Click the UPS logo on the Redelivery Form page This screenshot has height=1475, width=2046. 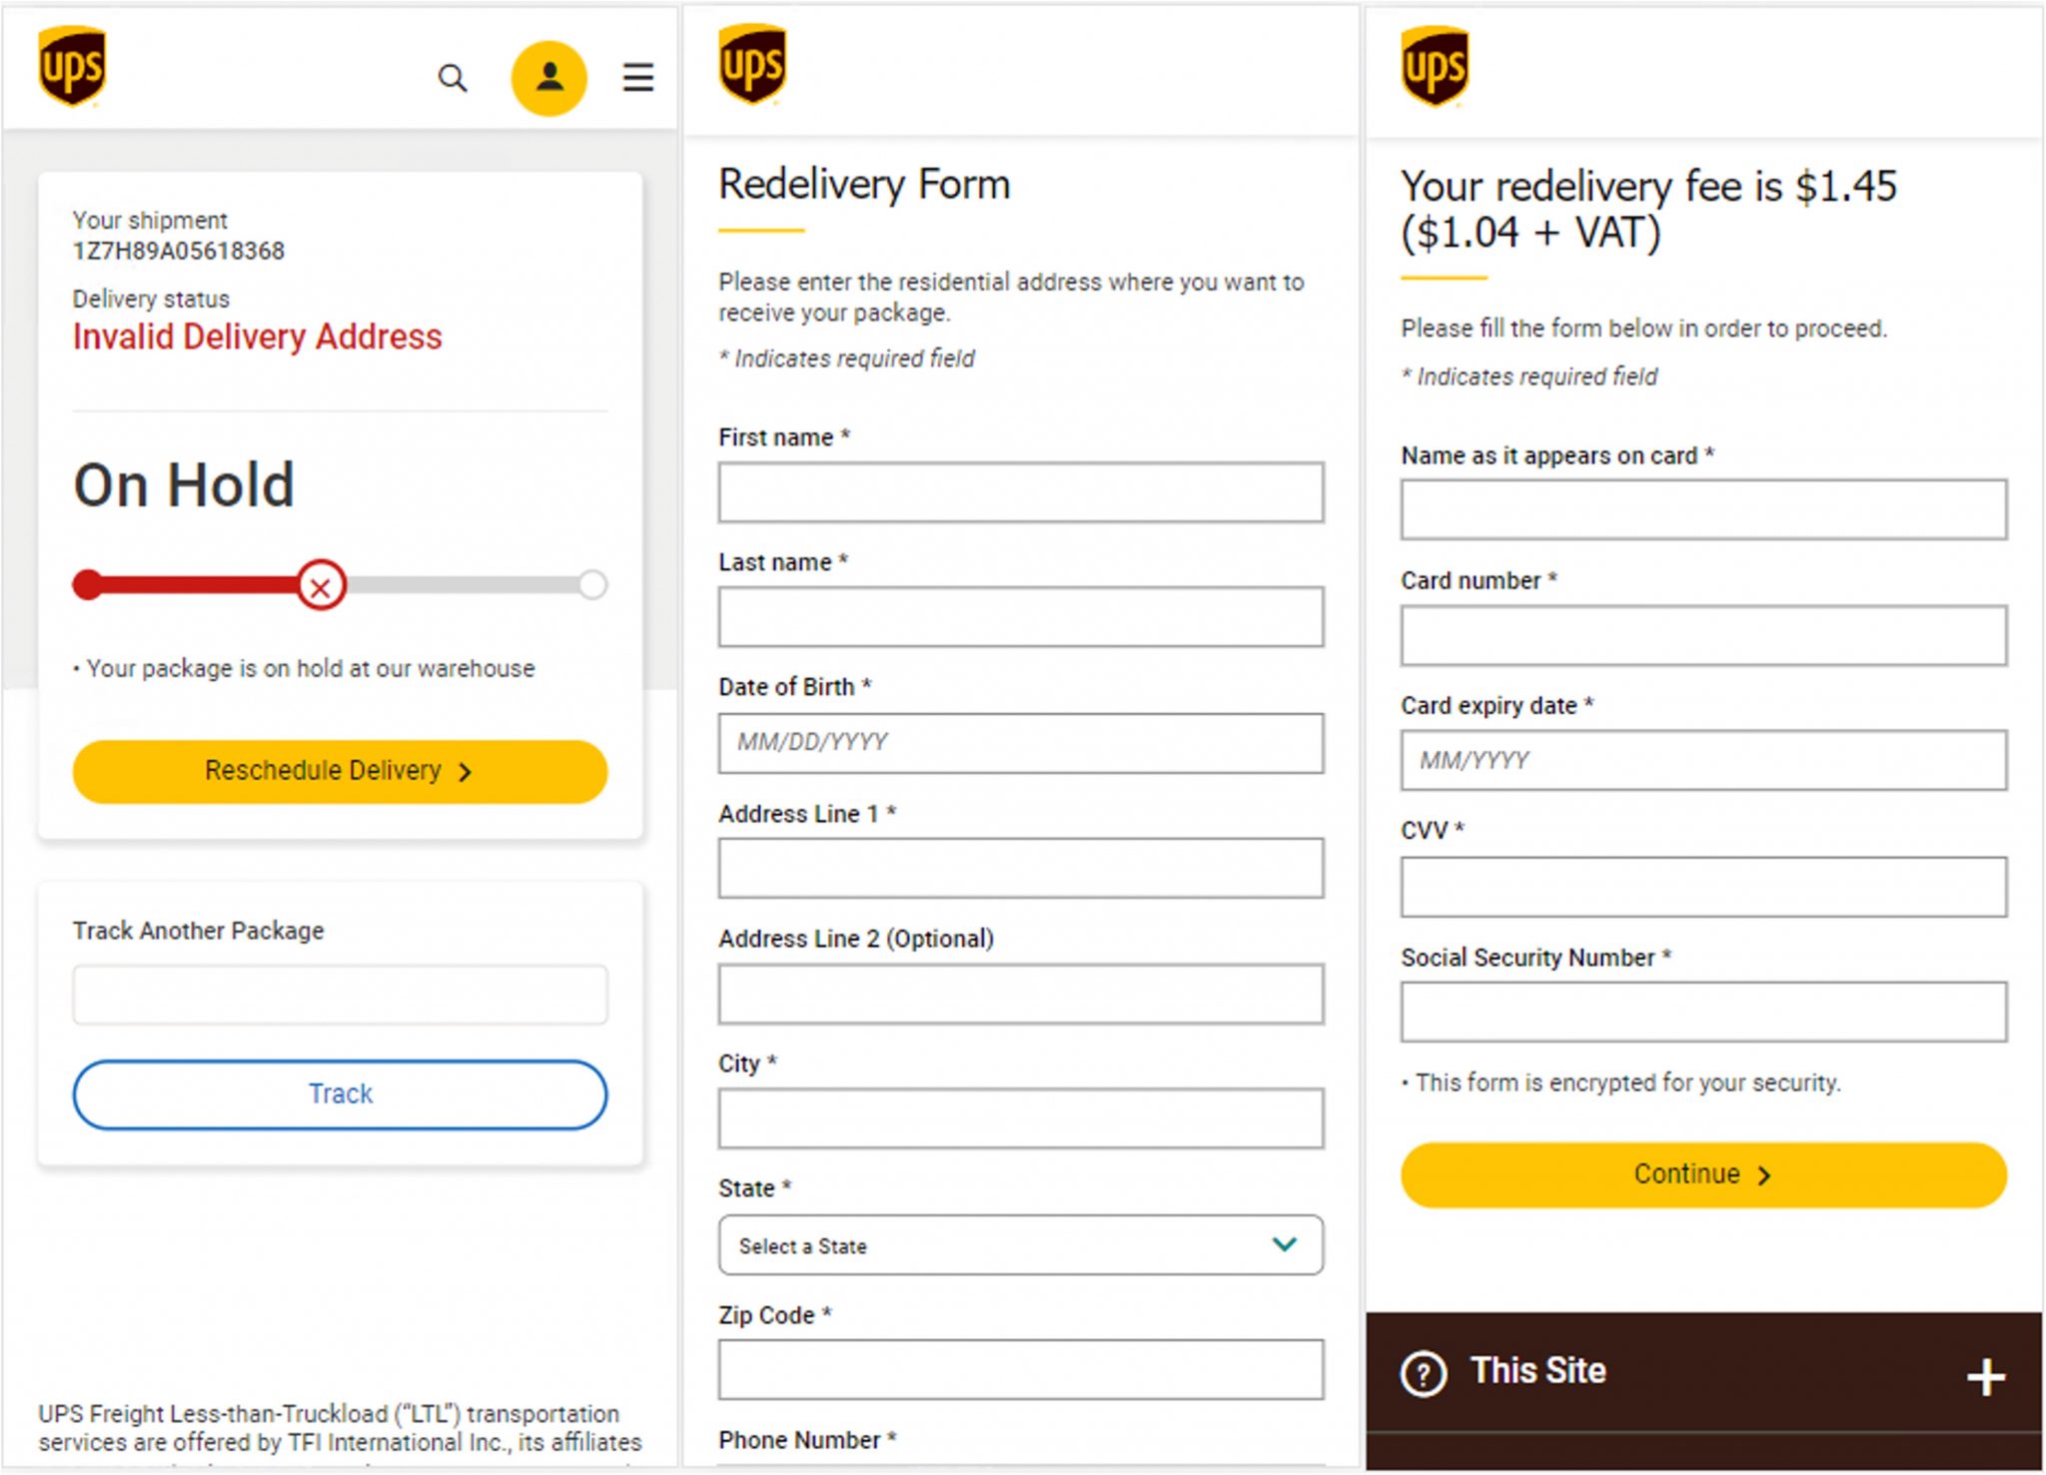coord(752,66)
